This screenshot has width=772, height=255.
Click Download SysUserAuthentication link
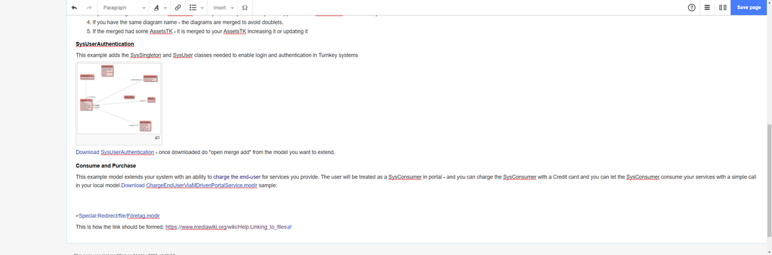[x=115, y=152]
